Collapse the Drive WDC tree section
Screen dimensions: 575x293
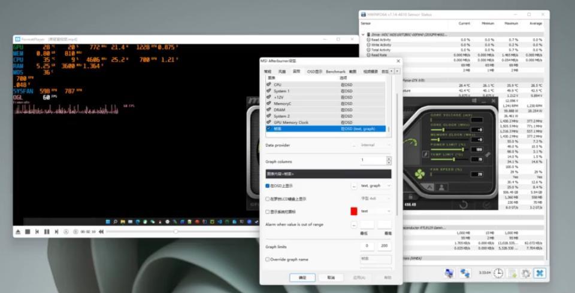[363, 35]
